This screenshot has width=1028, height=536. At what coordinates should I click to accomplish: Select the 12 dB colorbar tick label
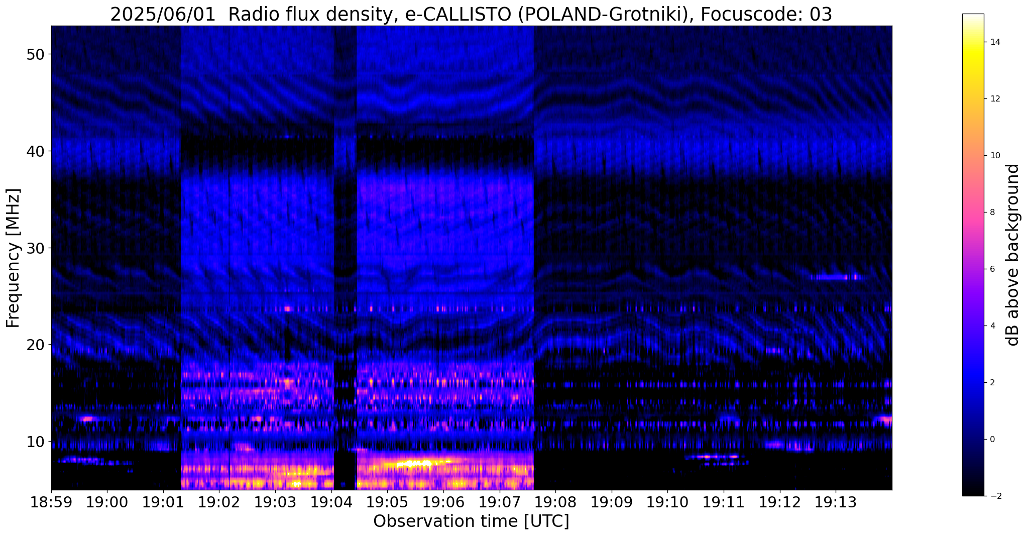(x=994, y=98)
